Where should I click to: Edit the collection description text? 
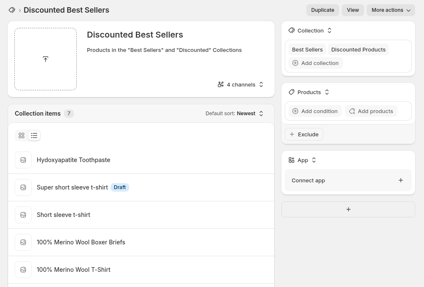click(164, 50)
